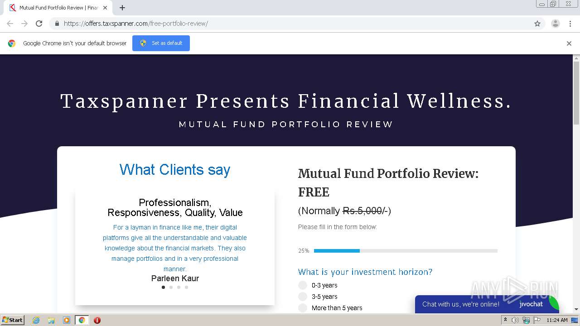Click the Set as default button

(x=161, y=43)
